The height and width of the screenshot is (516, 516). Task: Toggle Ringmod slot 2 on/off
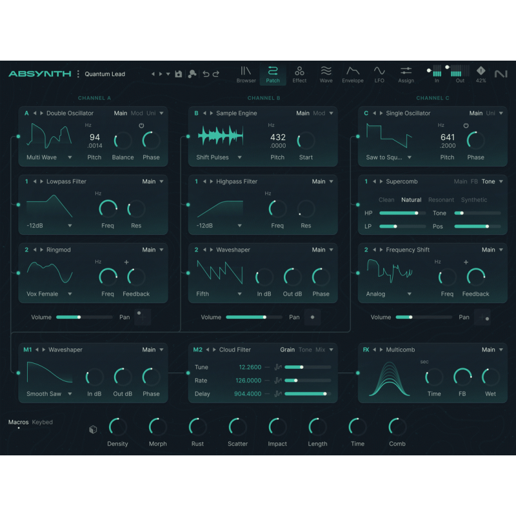tap(26, 250)
